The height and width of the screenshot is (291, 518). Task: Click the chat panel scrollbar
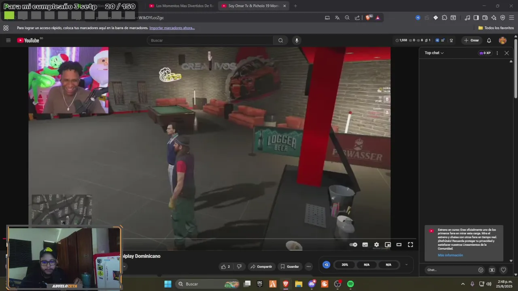(x=511, y=161)
